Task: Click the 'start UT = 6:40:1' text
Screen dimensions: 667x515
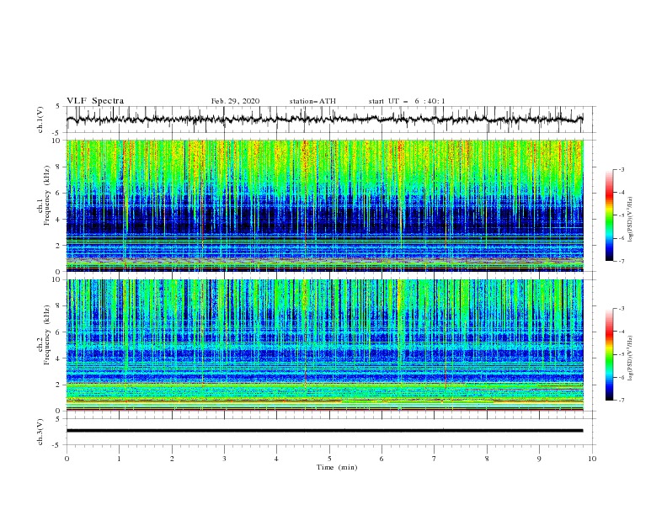Action: click(x=407, y=101)
